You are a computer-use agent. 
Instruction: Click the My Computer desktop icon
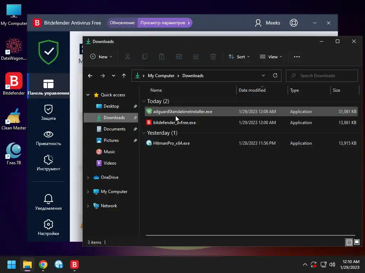[14, 15]
